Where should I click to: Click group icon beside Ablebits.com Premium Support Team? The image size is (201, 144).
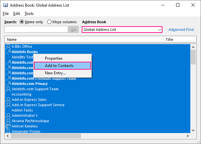[x=8, y=78]
